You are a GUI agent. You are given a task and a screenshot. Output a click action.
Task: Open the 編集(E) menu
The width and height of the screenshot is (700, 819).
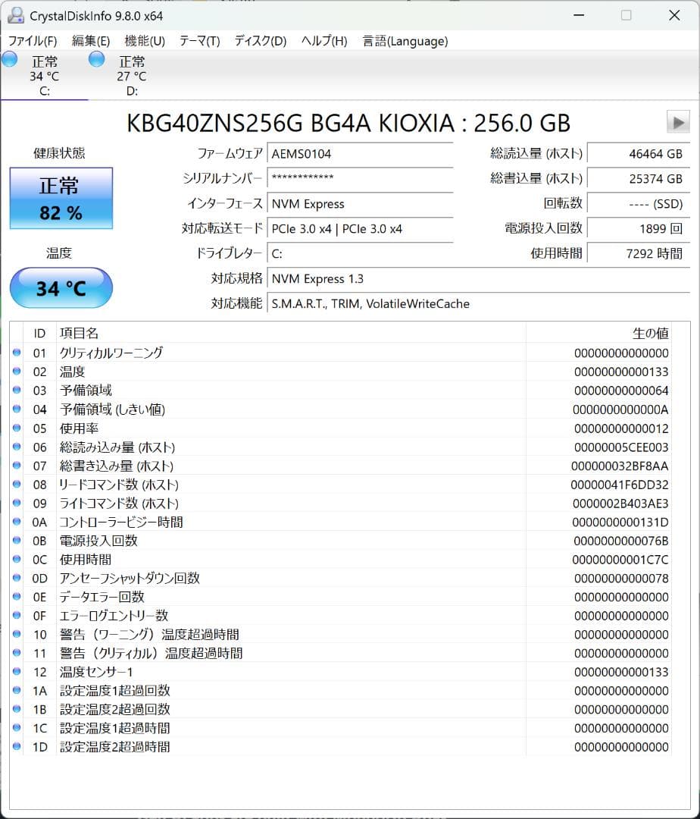91,41
